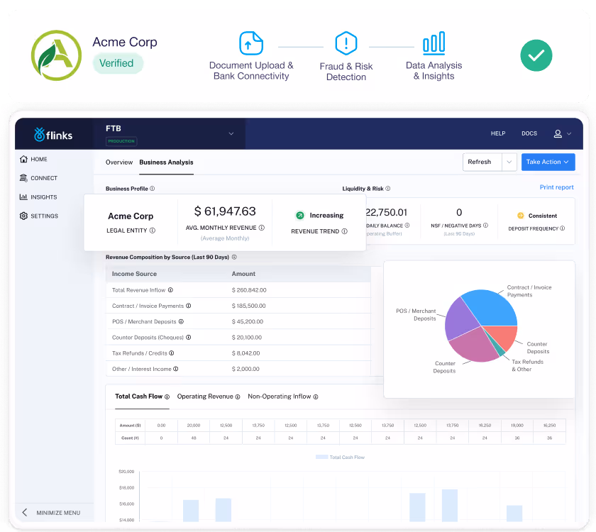
Task: Click the Document Upload icon
Action: tap(251, 43)
